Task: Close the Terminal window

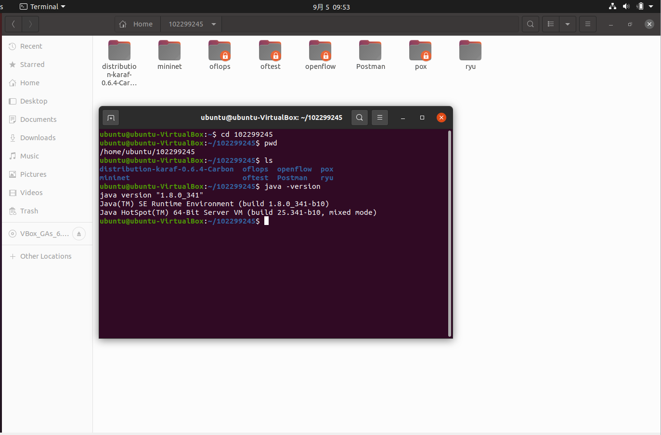Action: 441,118
